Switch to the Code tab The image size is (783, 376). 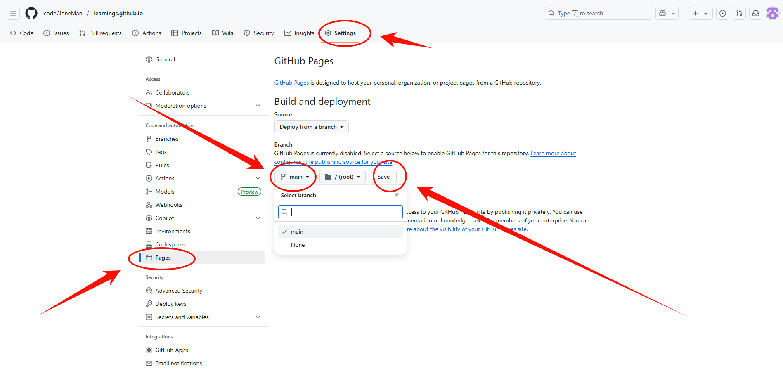pos(21,33)
